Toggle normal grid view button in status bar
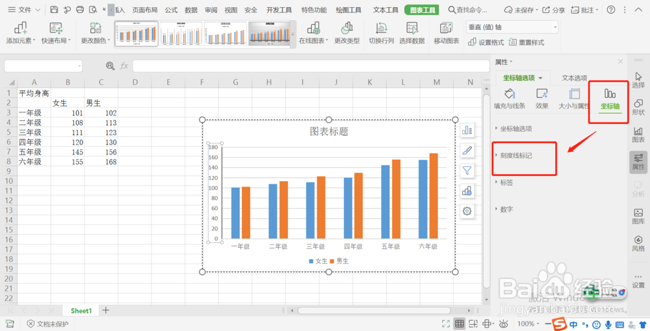 [x=459, y=324]
